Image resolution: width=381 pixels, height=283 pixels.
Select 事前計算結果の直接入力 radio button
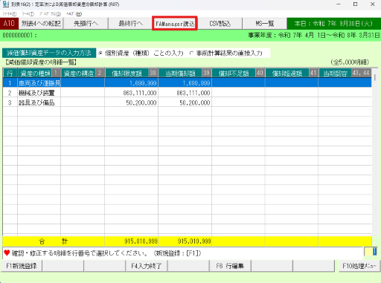click(226, 53)
